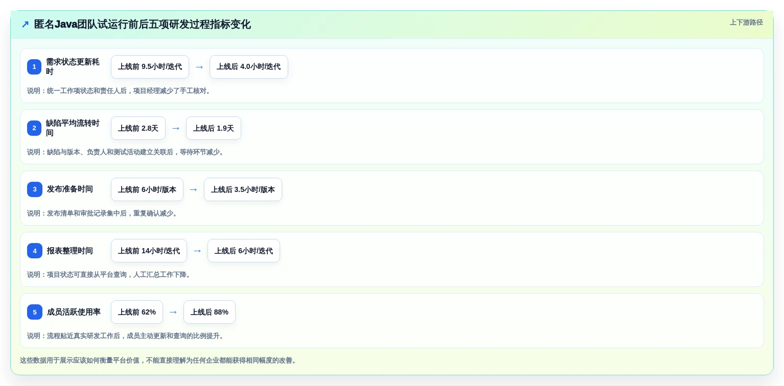
Task: Click the 上线后 4.0小时/迭代 chip
Action: tap(249, 67)
